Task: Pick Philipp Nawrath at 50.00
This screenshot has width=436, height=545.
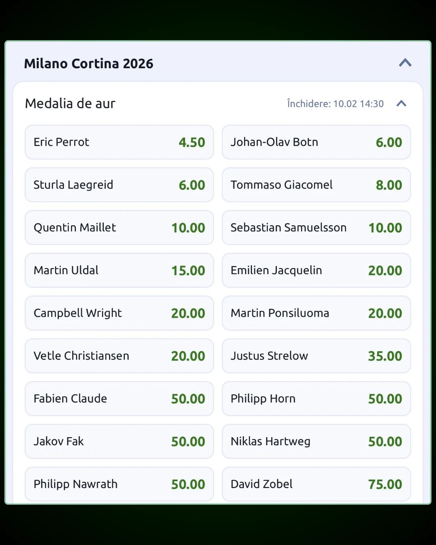Action: click(x=119, y=484)
